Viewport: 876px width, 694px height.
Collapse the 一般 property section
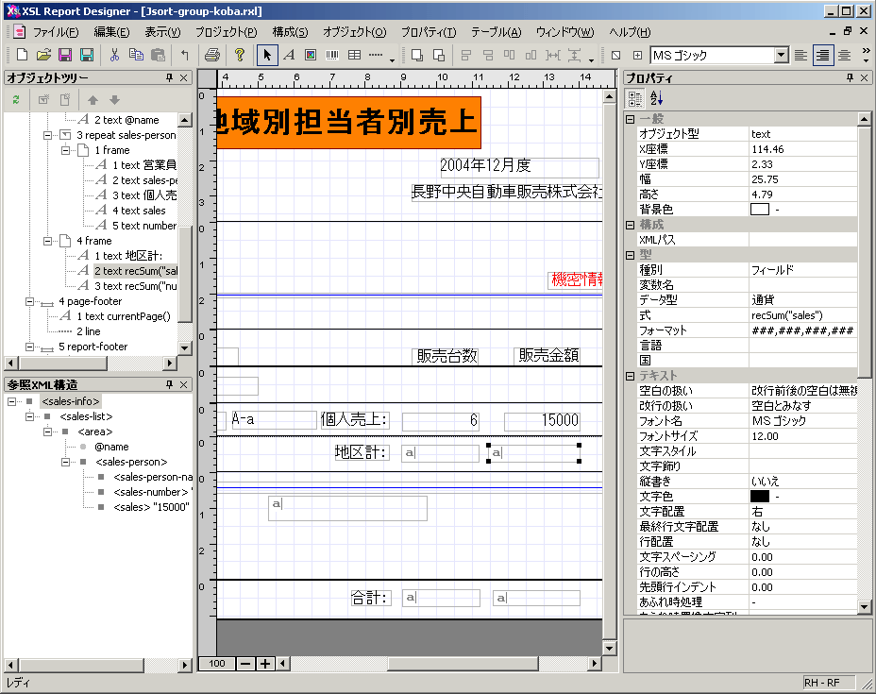tap(631, 119)
